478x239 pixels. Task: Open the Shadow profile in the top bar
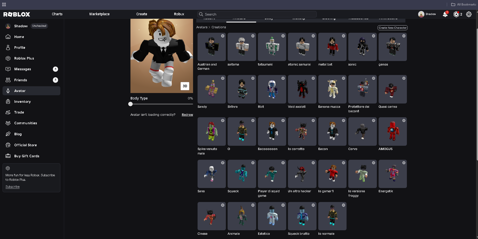click(x=427, y=14)
